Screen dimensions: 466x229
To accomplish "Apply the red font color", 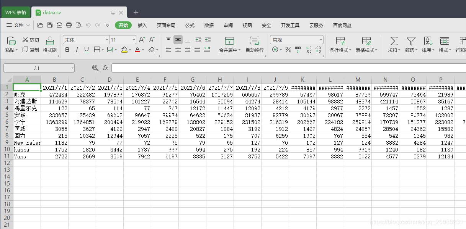I will point(137,50).
